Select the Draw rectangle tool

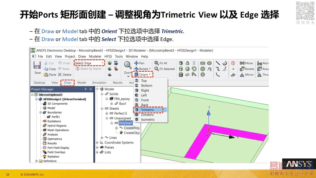[203, 63]
